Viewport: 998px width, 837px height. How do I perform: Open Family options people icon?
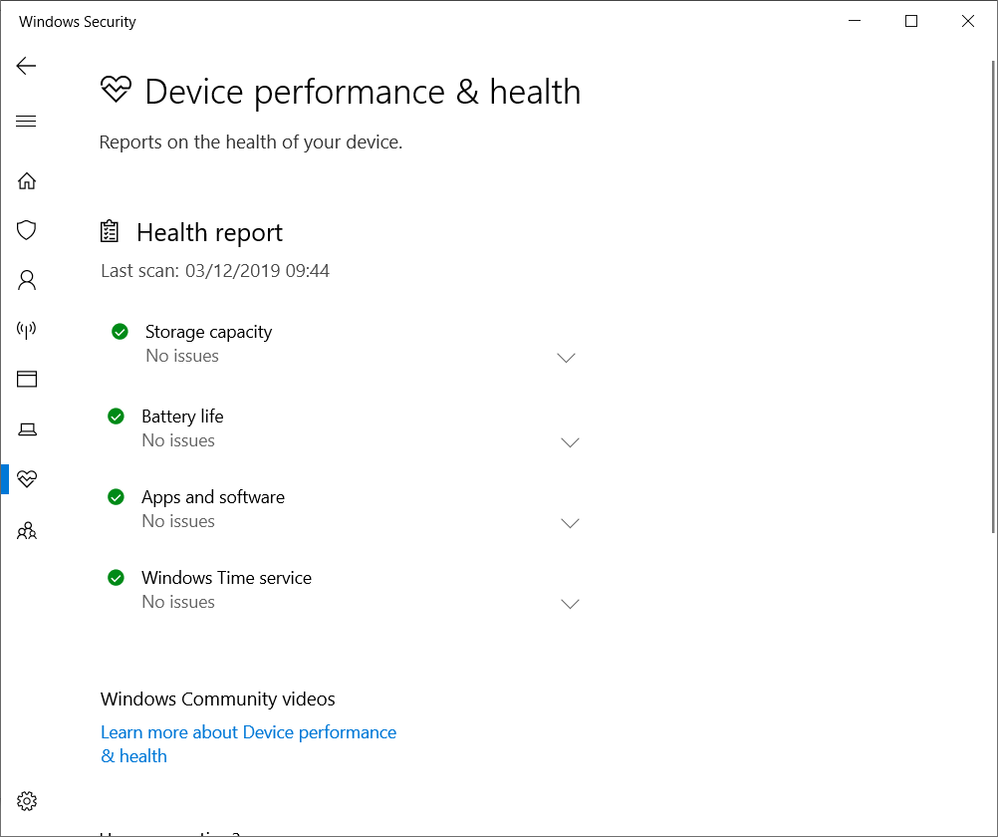(27, 531)
